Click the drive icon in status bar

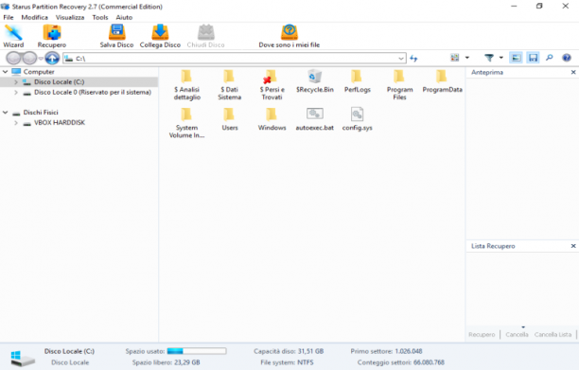pos(22,359)
